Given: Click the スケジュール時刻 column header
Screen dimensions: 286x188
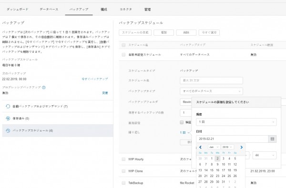Looking at the screenshot, I should coord(262,45).
